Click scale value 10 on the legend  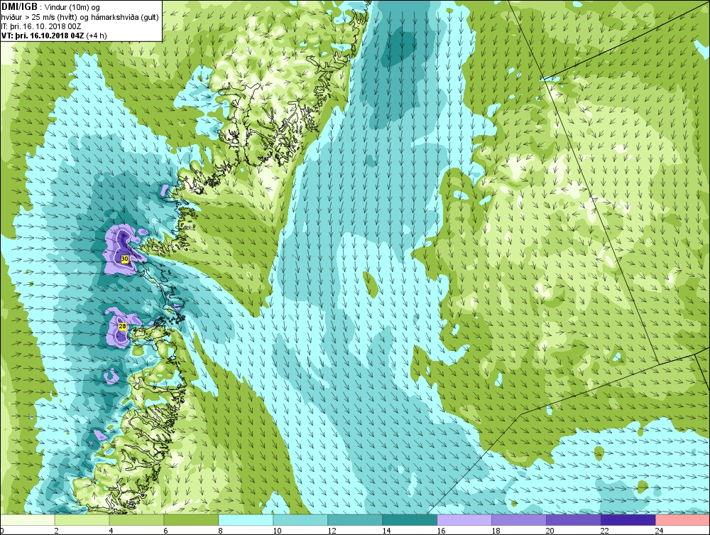pyautogui.click(x=277, y=531)
